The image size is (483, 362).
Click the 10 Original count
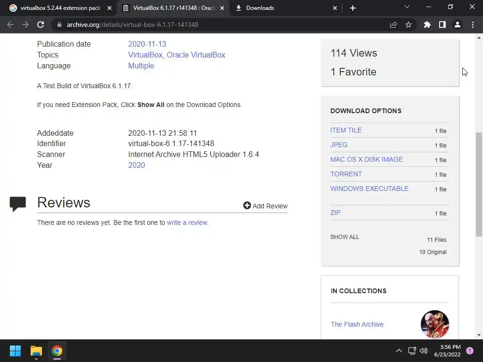[x=433, y=252]
